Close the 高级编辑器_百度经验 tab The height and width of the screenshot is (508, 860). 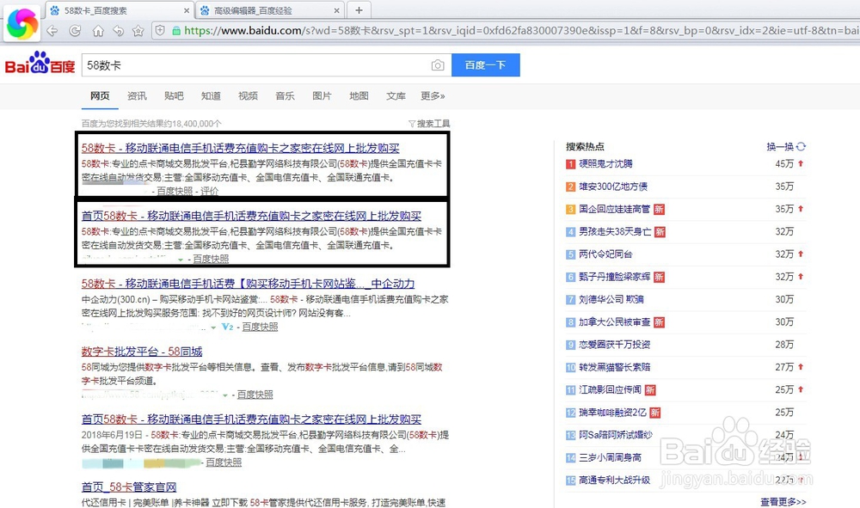(x=337, y=10)
